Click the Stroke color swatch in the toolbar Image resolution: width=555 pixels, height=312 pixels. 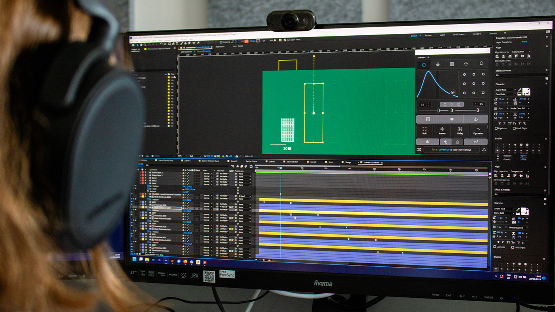(x=258, y=40)
